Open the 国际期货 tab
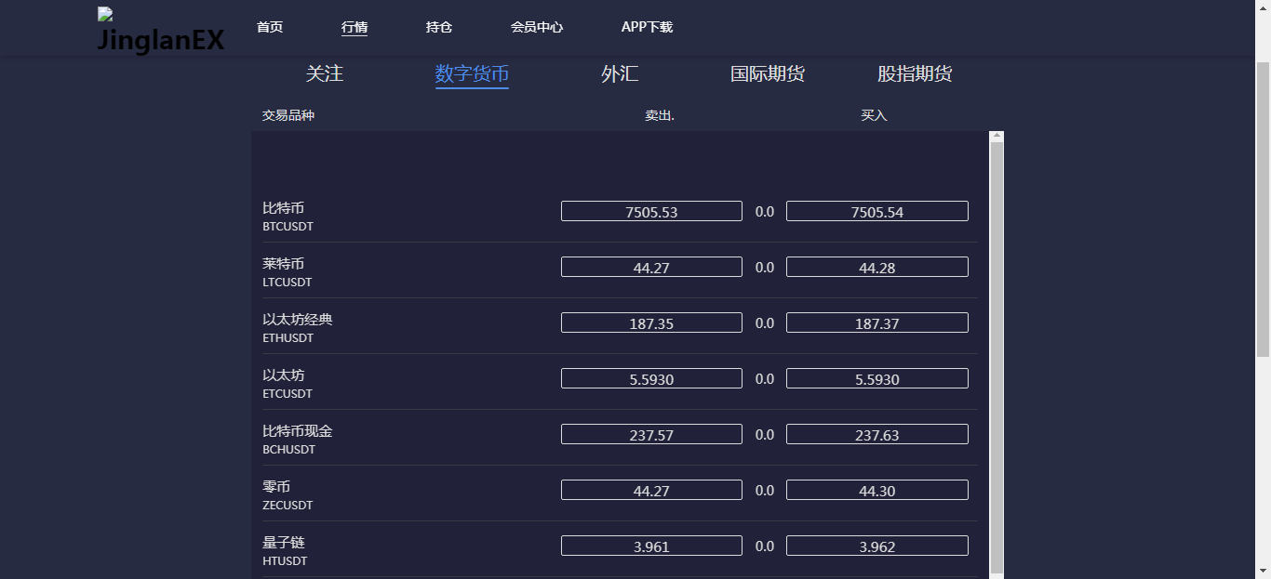1271x579 pixels. tap(768, 74)
